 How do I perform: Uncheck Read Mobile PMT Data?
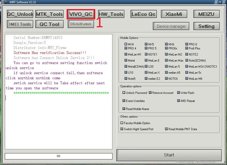click(166, 129)
